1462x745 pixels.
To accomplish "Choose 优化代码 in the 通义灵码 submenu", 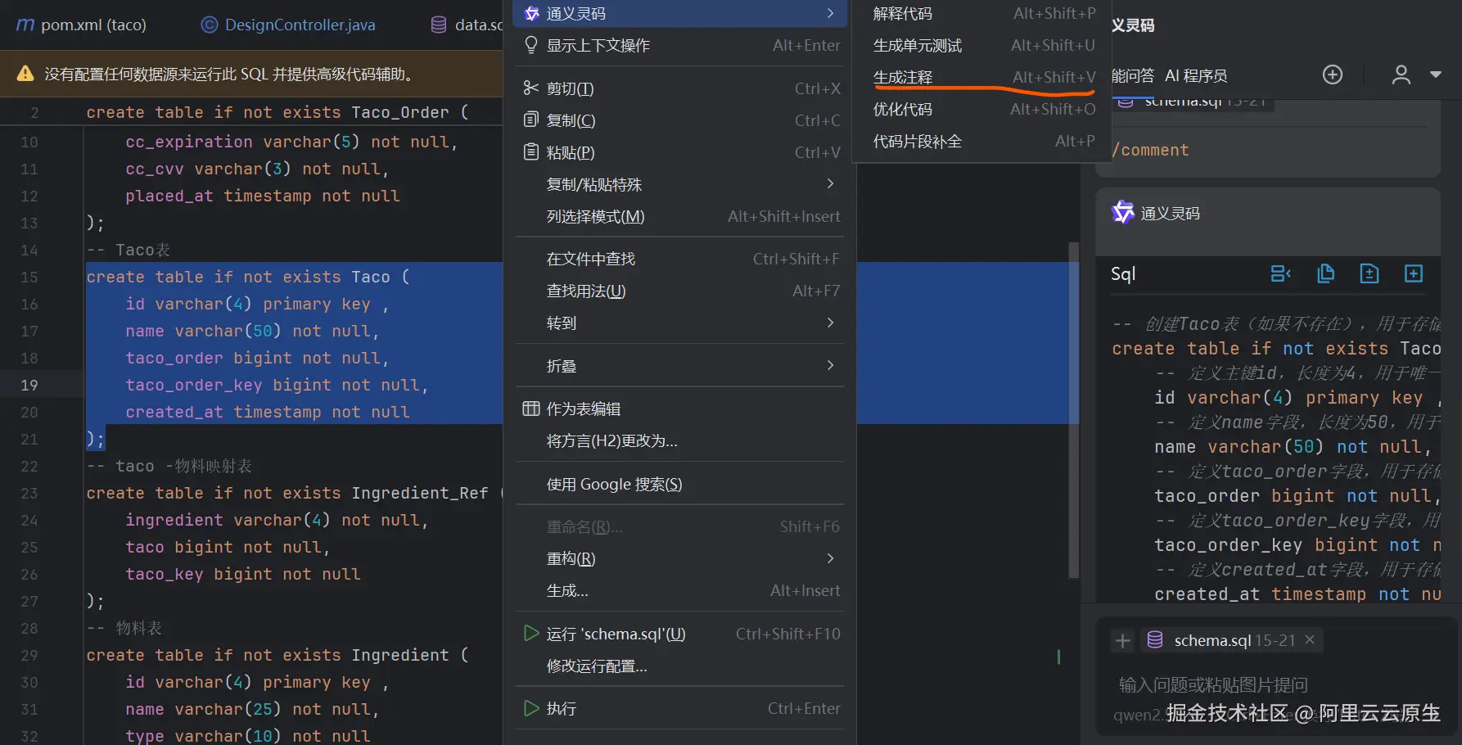I will (903, 110).
